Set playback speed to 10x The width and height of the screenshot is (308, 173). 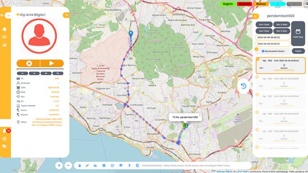pos(58,73)
